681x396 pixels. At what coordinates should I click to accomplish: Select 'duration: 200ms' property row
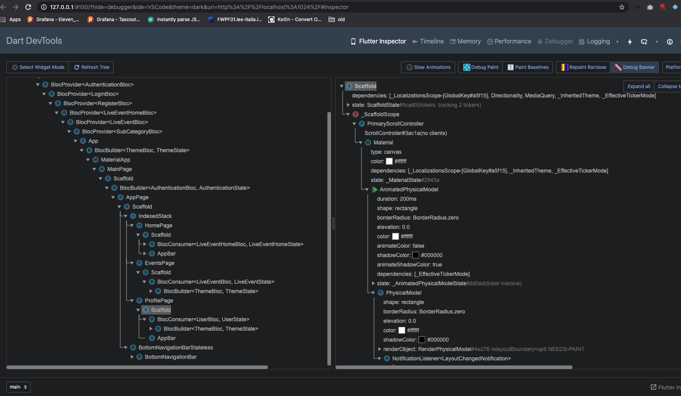click(x=397, y=199)
